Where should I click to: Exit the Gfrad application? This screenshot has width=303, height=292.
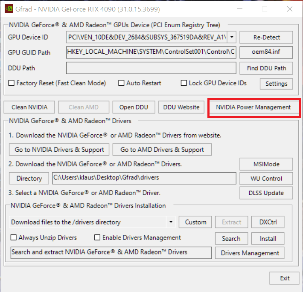pos(285,278)
